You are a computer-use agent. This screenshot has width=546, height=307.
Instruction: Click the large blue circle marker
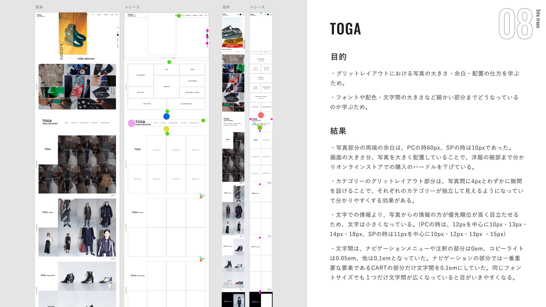166,116
